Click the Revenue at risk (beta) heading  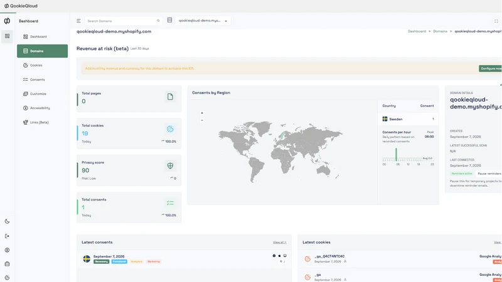(x=102, y=49)
